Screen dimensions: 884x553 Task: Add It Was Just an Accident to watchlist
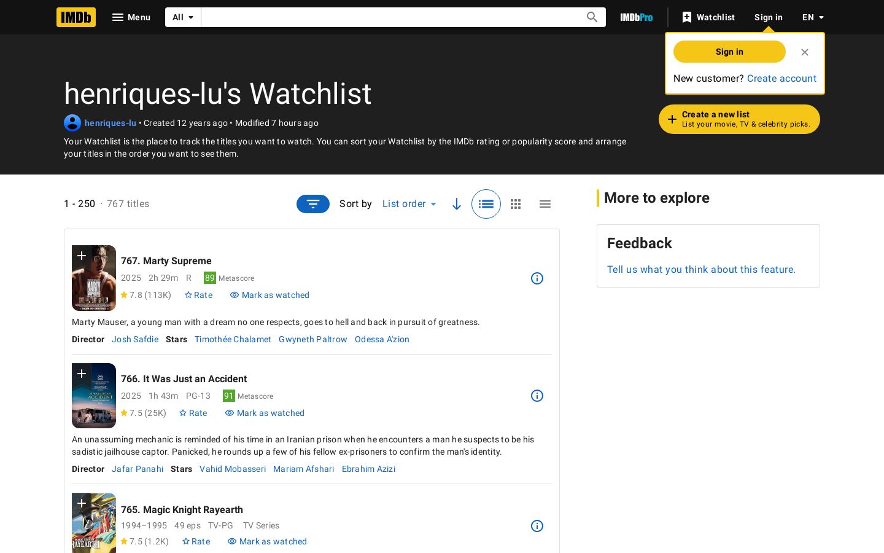pyautogui.click(x=82, y=374)
